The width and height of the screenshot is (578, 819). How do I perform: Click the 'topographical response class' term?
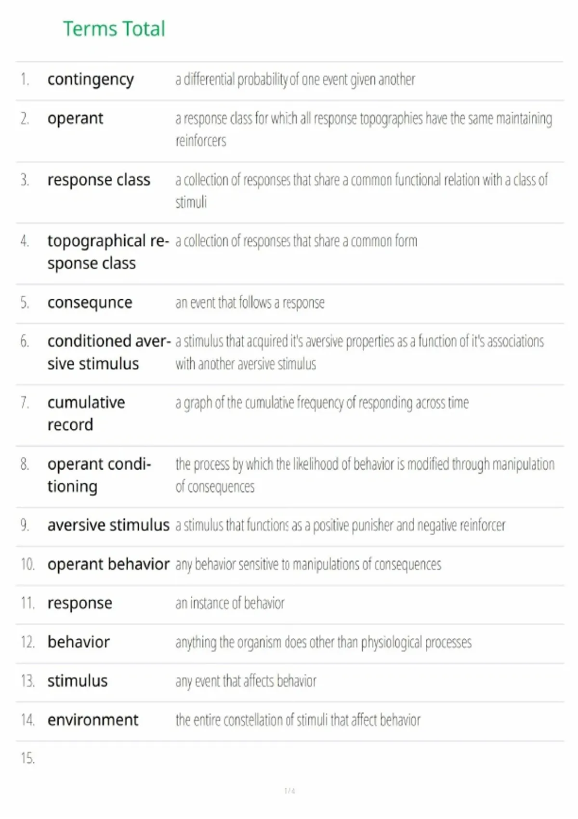[x=108, y=252]
